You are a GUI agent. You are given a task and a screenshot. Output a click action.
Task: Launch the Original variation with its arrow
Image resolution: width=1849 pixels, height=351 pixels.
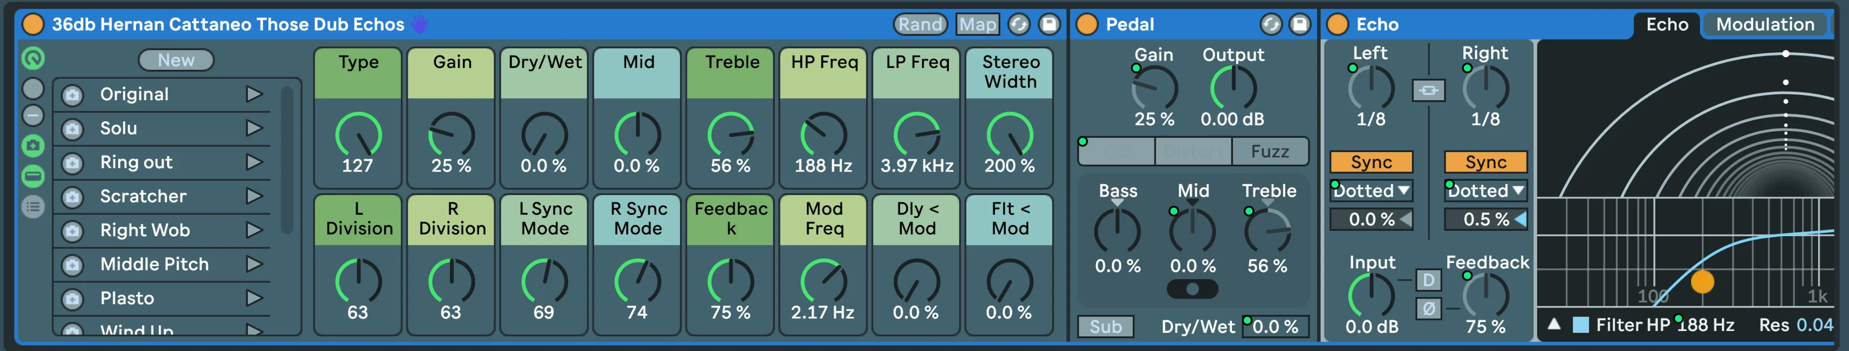(254, 94)
